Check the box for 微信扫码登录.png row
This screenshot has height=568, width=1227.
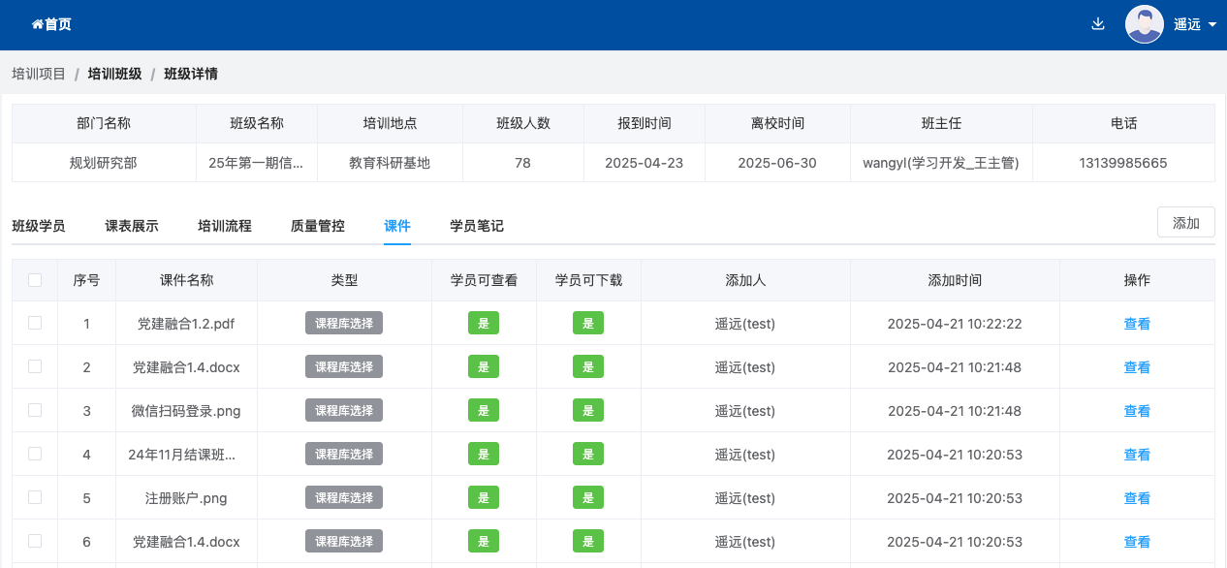[35, 410]
